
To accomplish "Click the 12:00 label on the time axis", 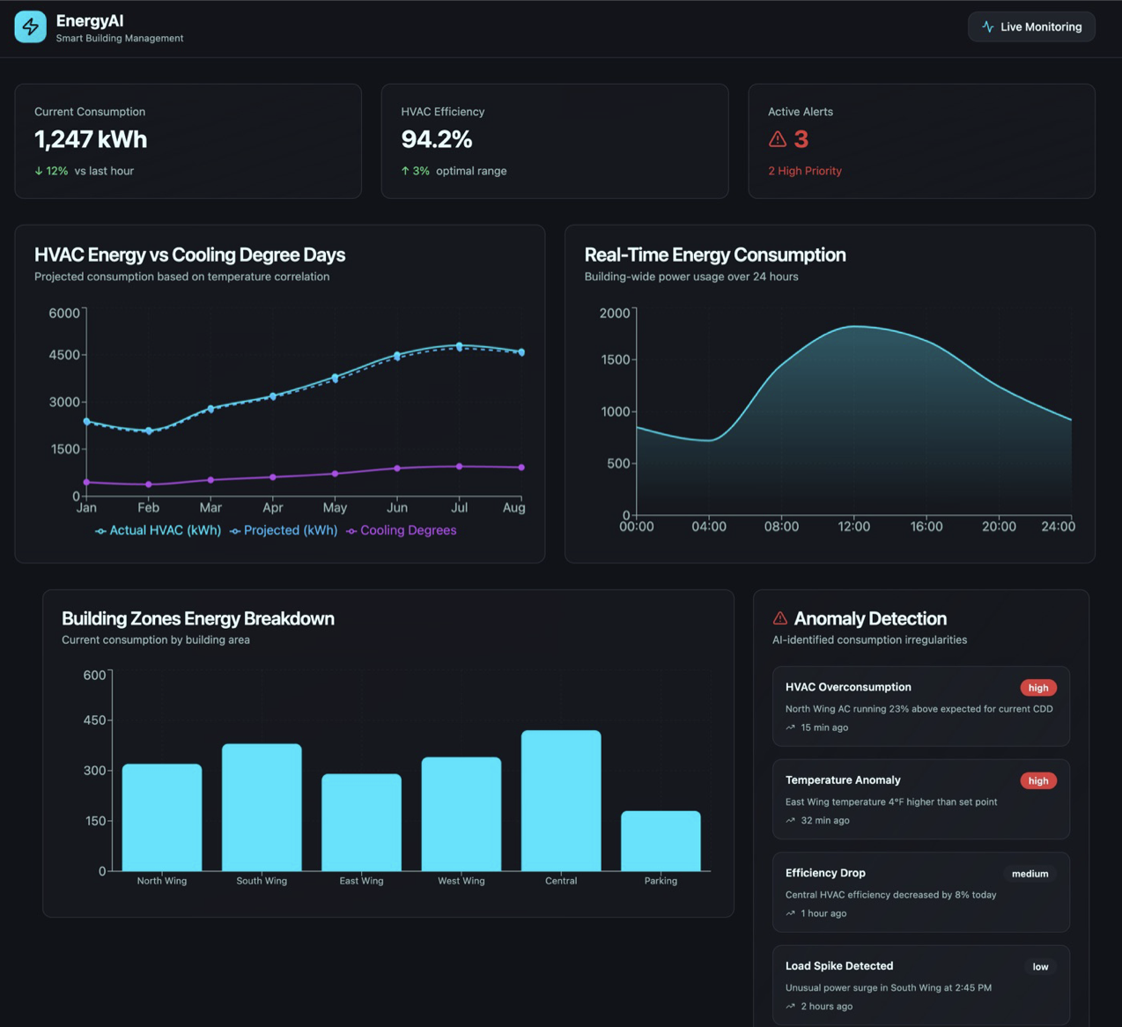I will [853, 527].
